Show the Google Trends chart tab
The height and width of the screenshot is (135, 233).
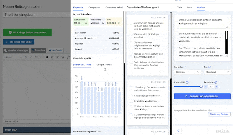[104, 65]
